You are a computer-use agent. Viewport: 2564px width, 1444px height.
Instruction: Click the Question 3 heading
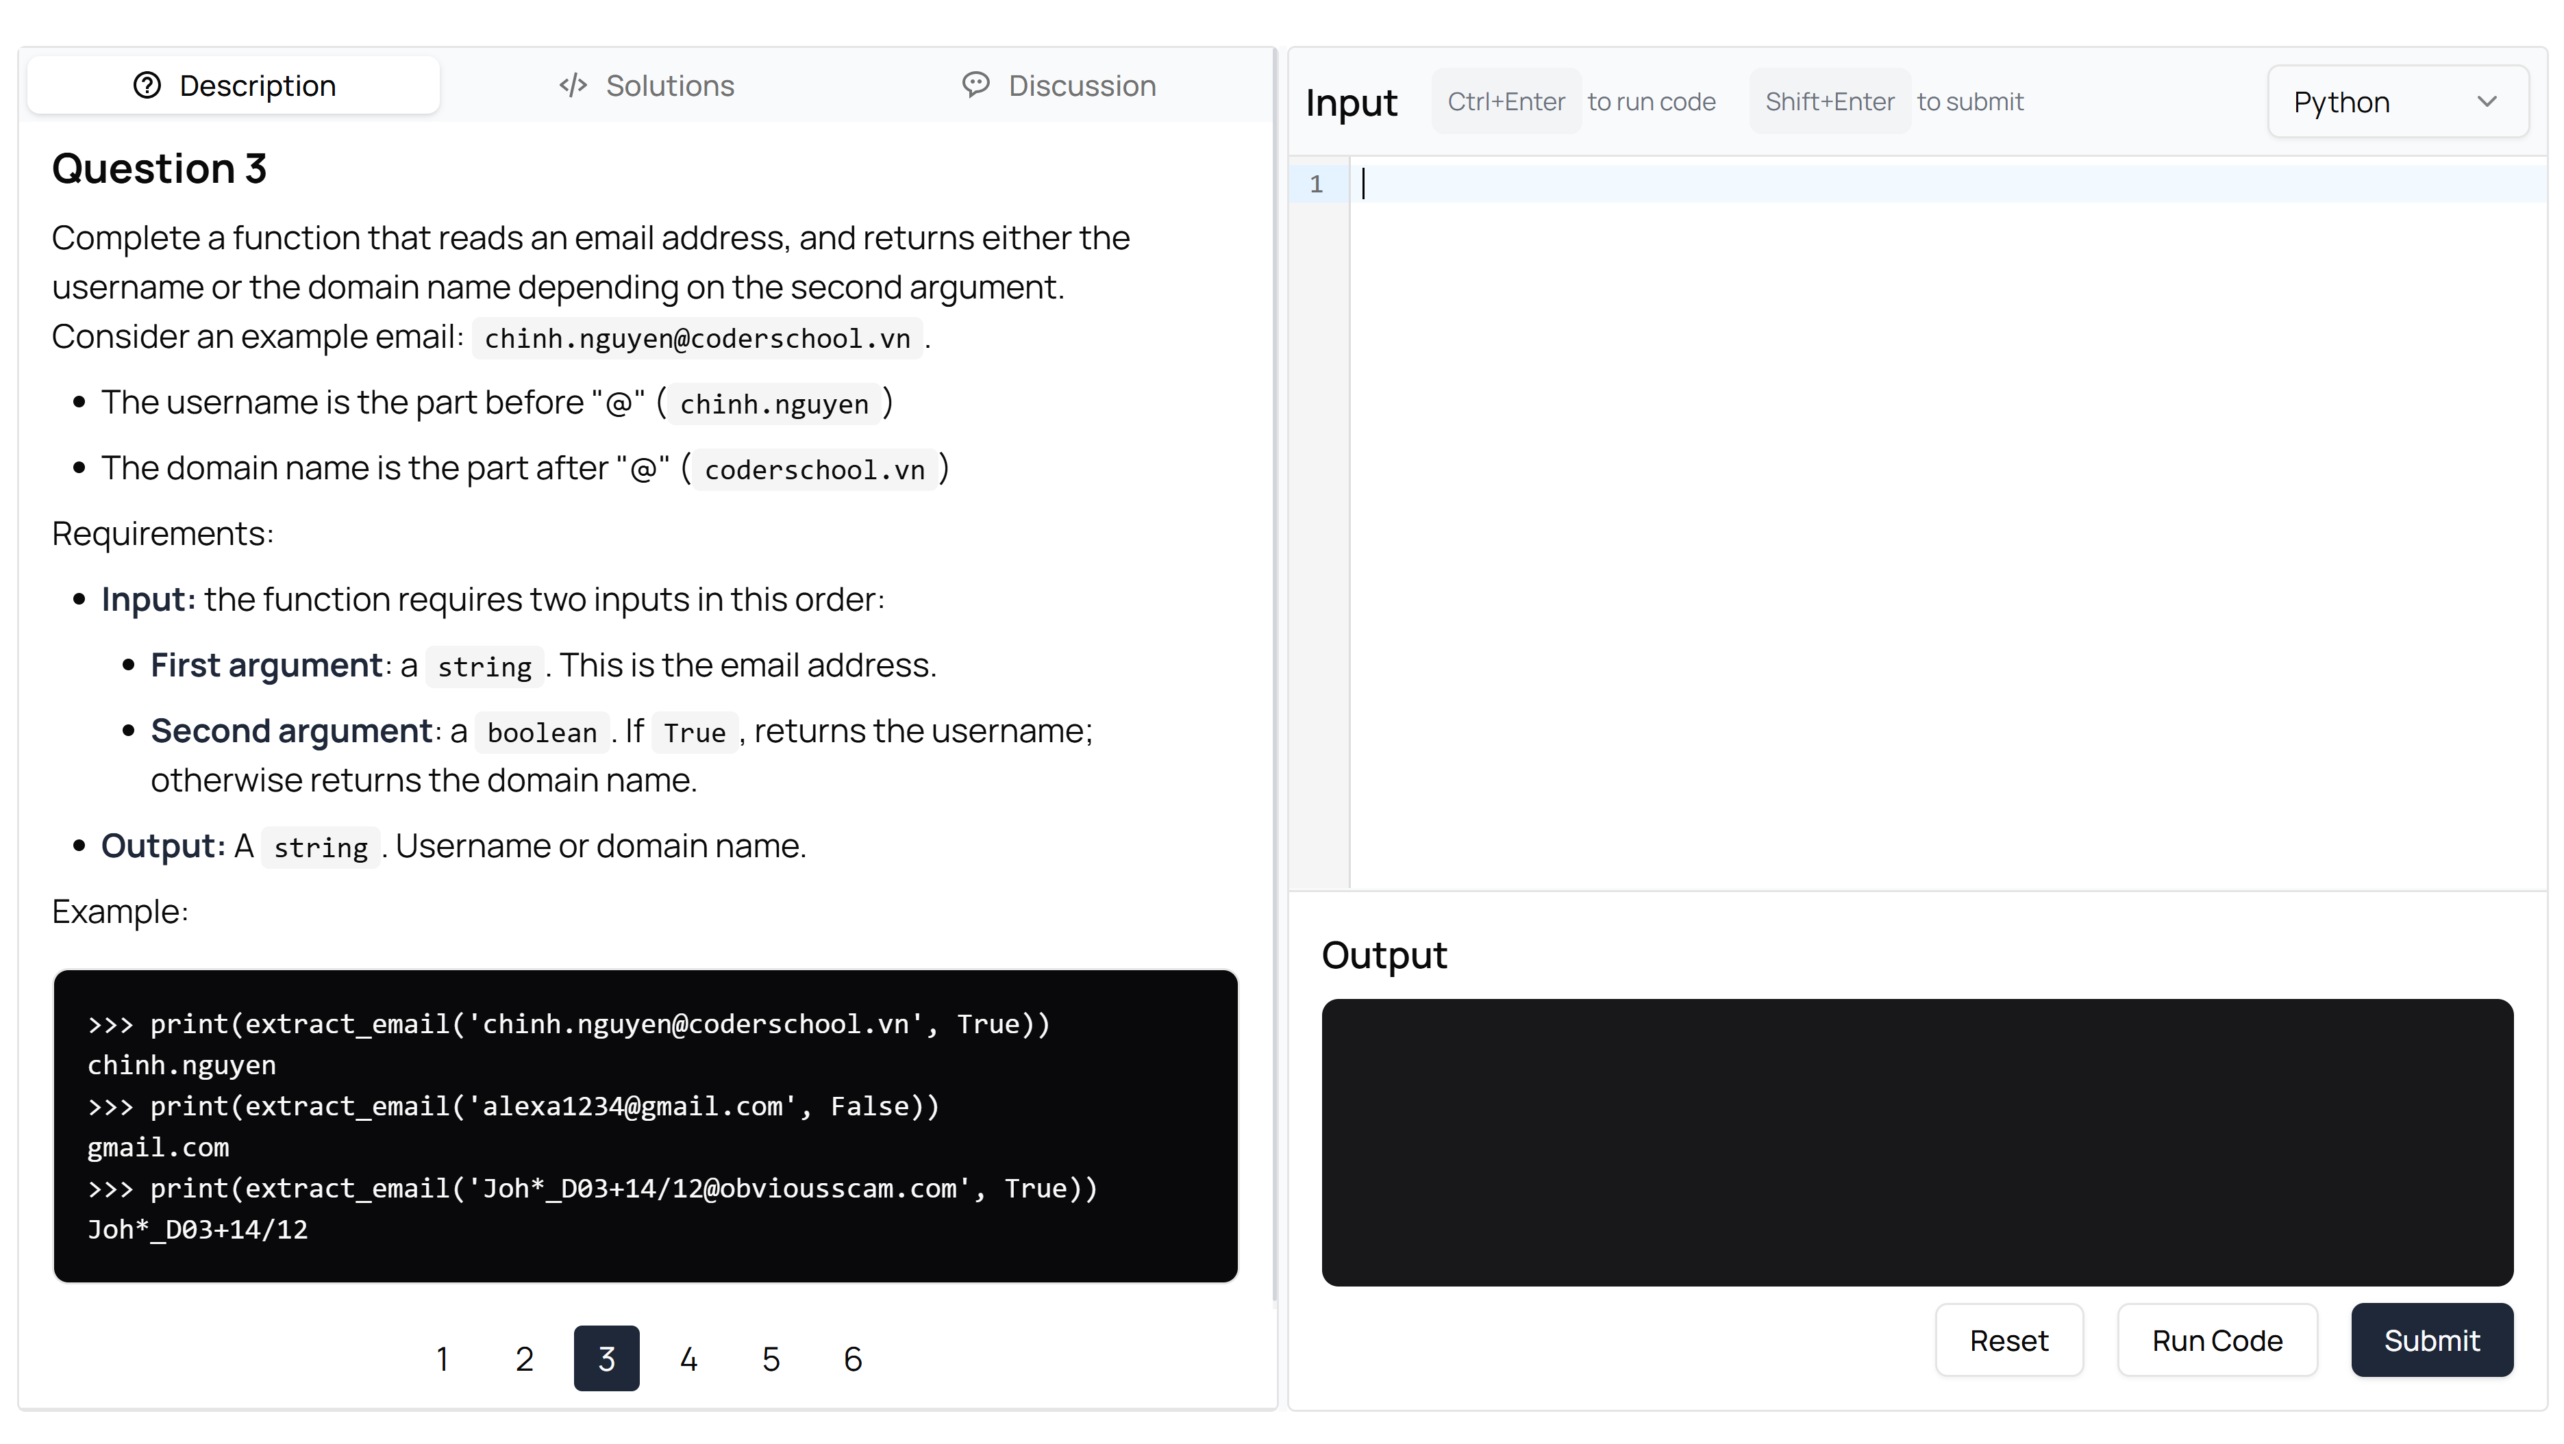159,168
